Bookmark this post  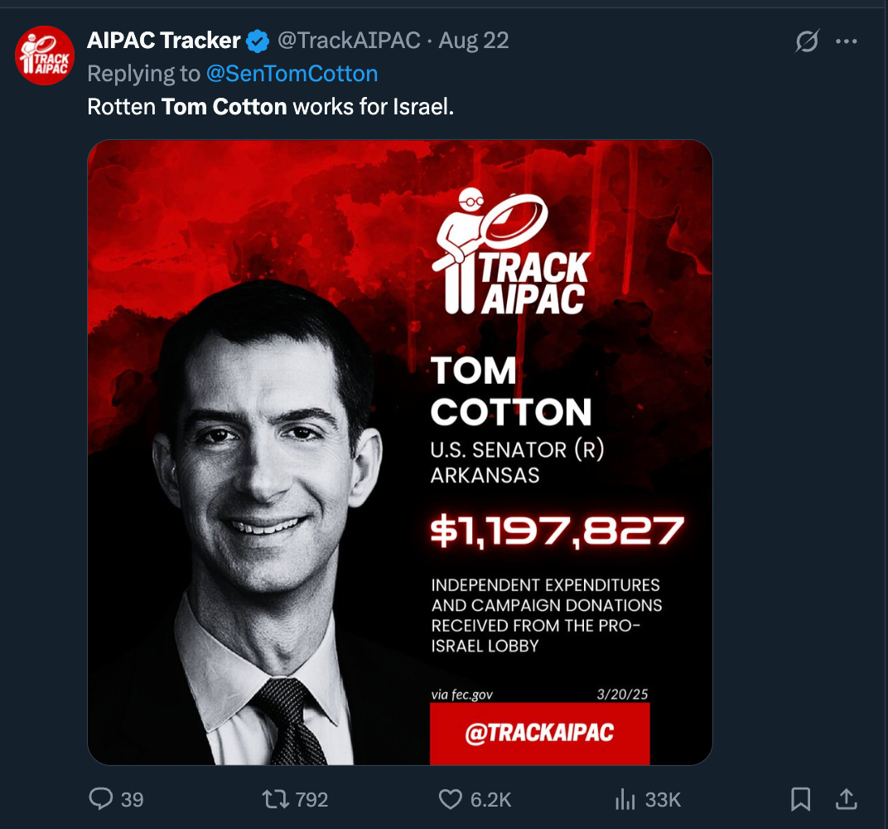[800, 799]
